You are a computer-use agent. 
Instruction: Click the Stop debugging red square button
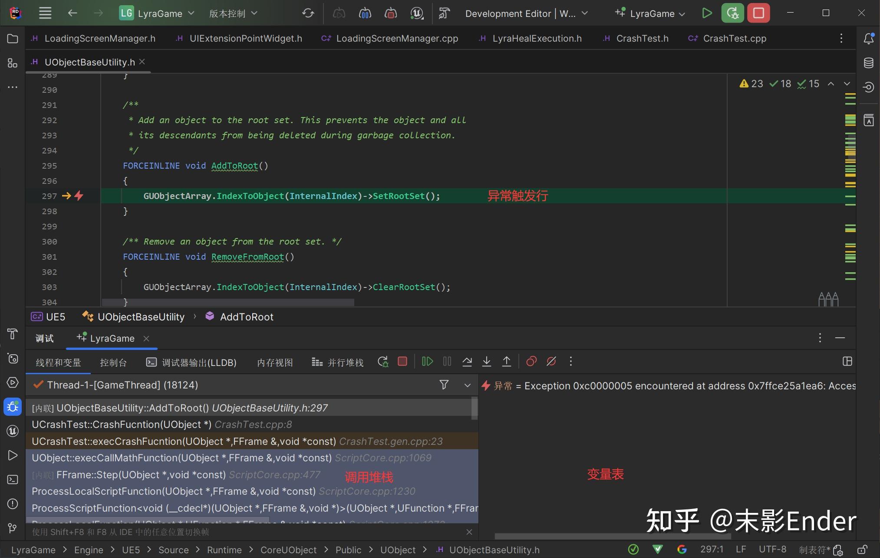click(x=758, y=13)
